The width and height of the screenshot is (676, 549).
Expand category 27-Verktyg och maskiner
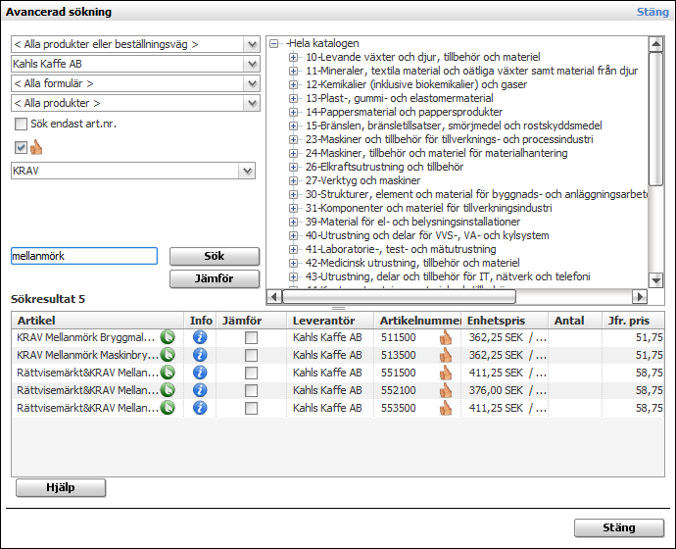pos(293,180)
